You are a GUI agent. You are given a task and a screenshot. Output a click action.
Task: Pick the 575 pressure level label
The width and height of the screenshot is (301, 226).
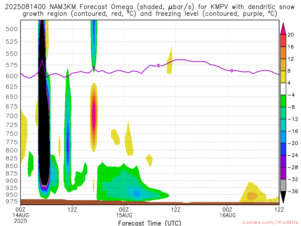(x=12, y=65)
